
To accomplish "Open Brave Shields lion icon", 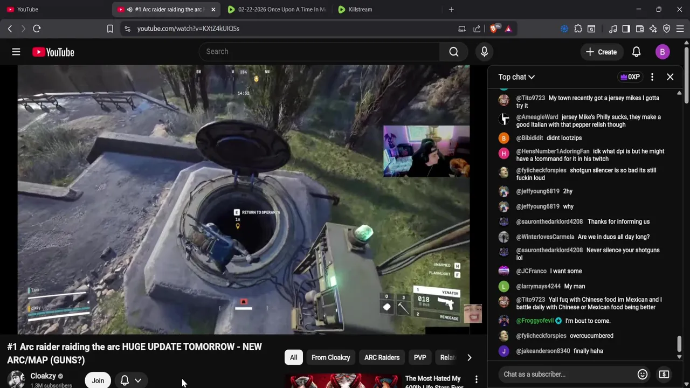I will click(x=494, y=29).
